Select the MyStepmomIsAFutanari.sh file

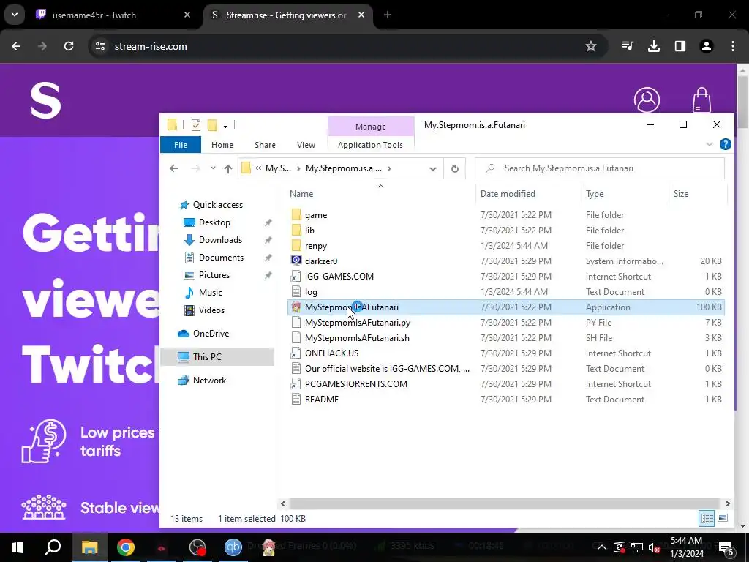357,338
